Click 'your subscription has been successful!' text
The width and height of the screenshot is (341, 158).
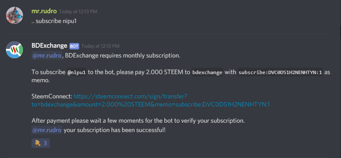tap(115, 130)
